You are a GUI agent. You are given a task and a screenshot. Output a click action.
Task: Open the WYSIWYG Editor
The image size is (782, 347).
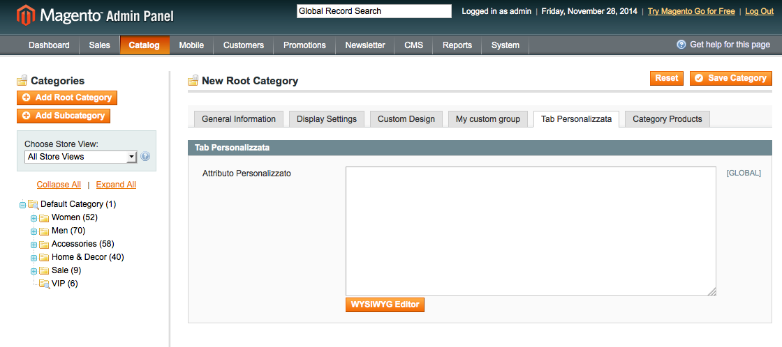[x=385, y=304]
